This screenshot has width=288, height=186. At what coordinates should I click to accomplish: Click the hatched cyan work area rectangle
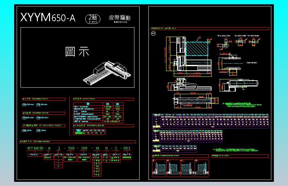pyautogui.click(x=197, y=49)
